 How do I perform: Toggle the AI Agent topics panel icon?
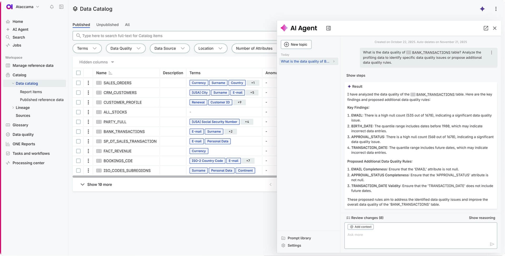point(328,28)
